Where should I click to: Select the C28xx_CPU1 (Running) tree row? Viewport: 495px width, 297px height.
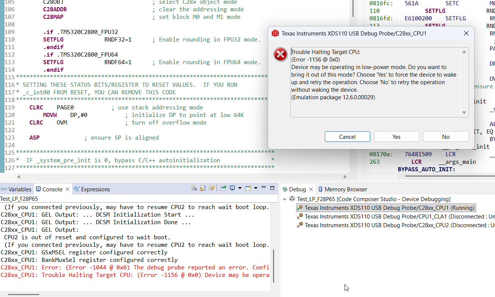pyautogui.click(x=385, y=208)
